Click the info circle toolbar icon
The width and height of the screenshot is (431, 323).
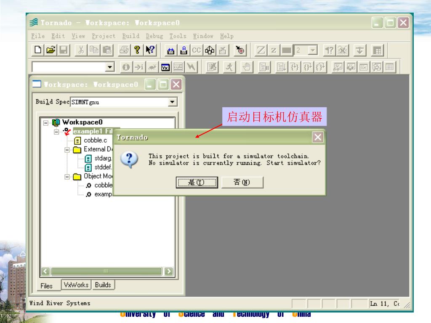(x=126, y=67)
